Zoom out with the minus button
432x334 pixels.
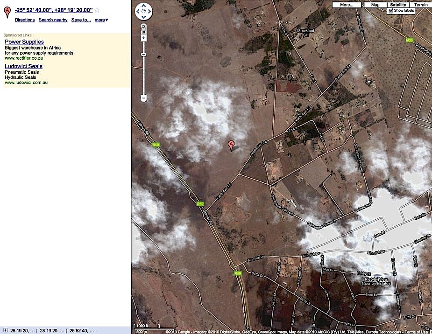(144, 98)
